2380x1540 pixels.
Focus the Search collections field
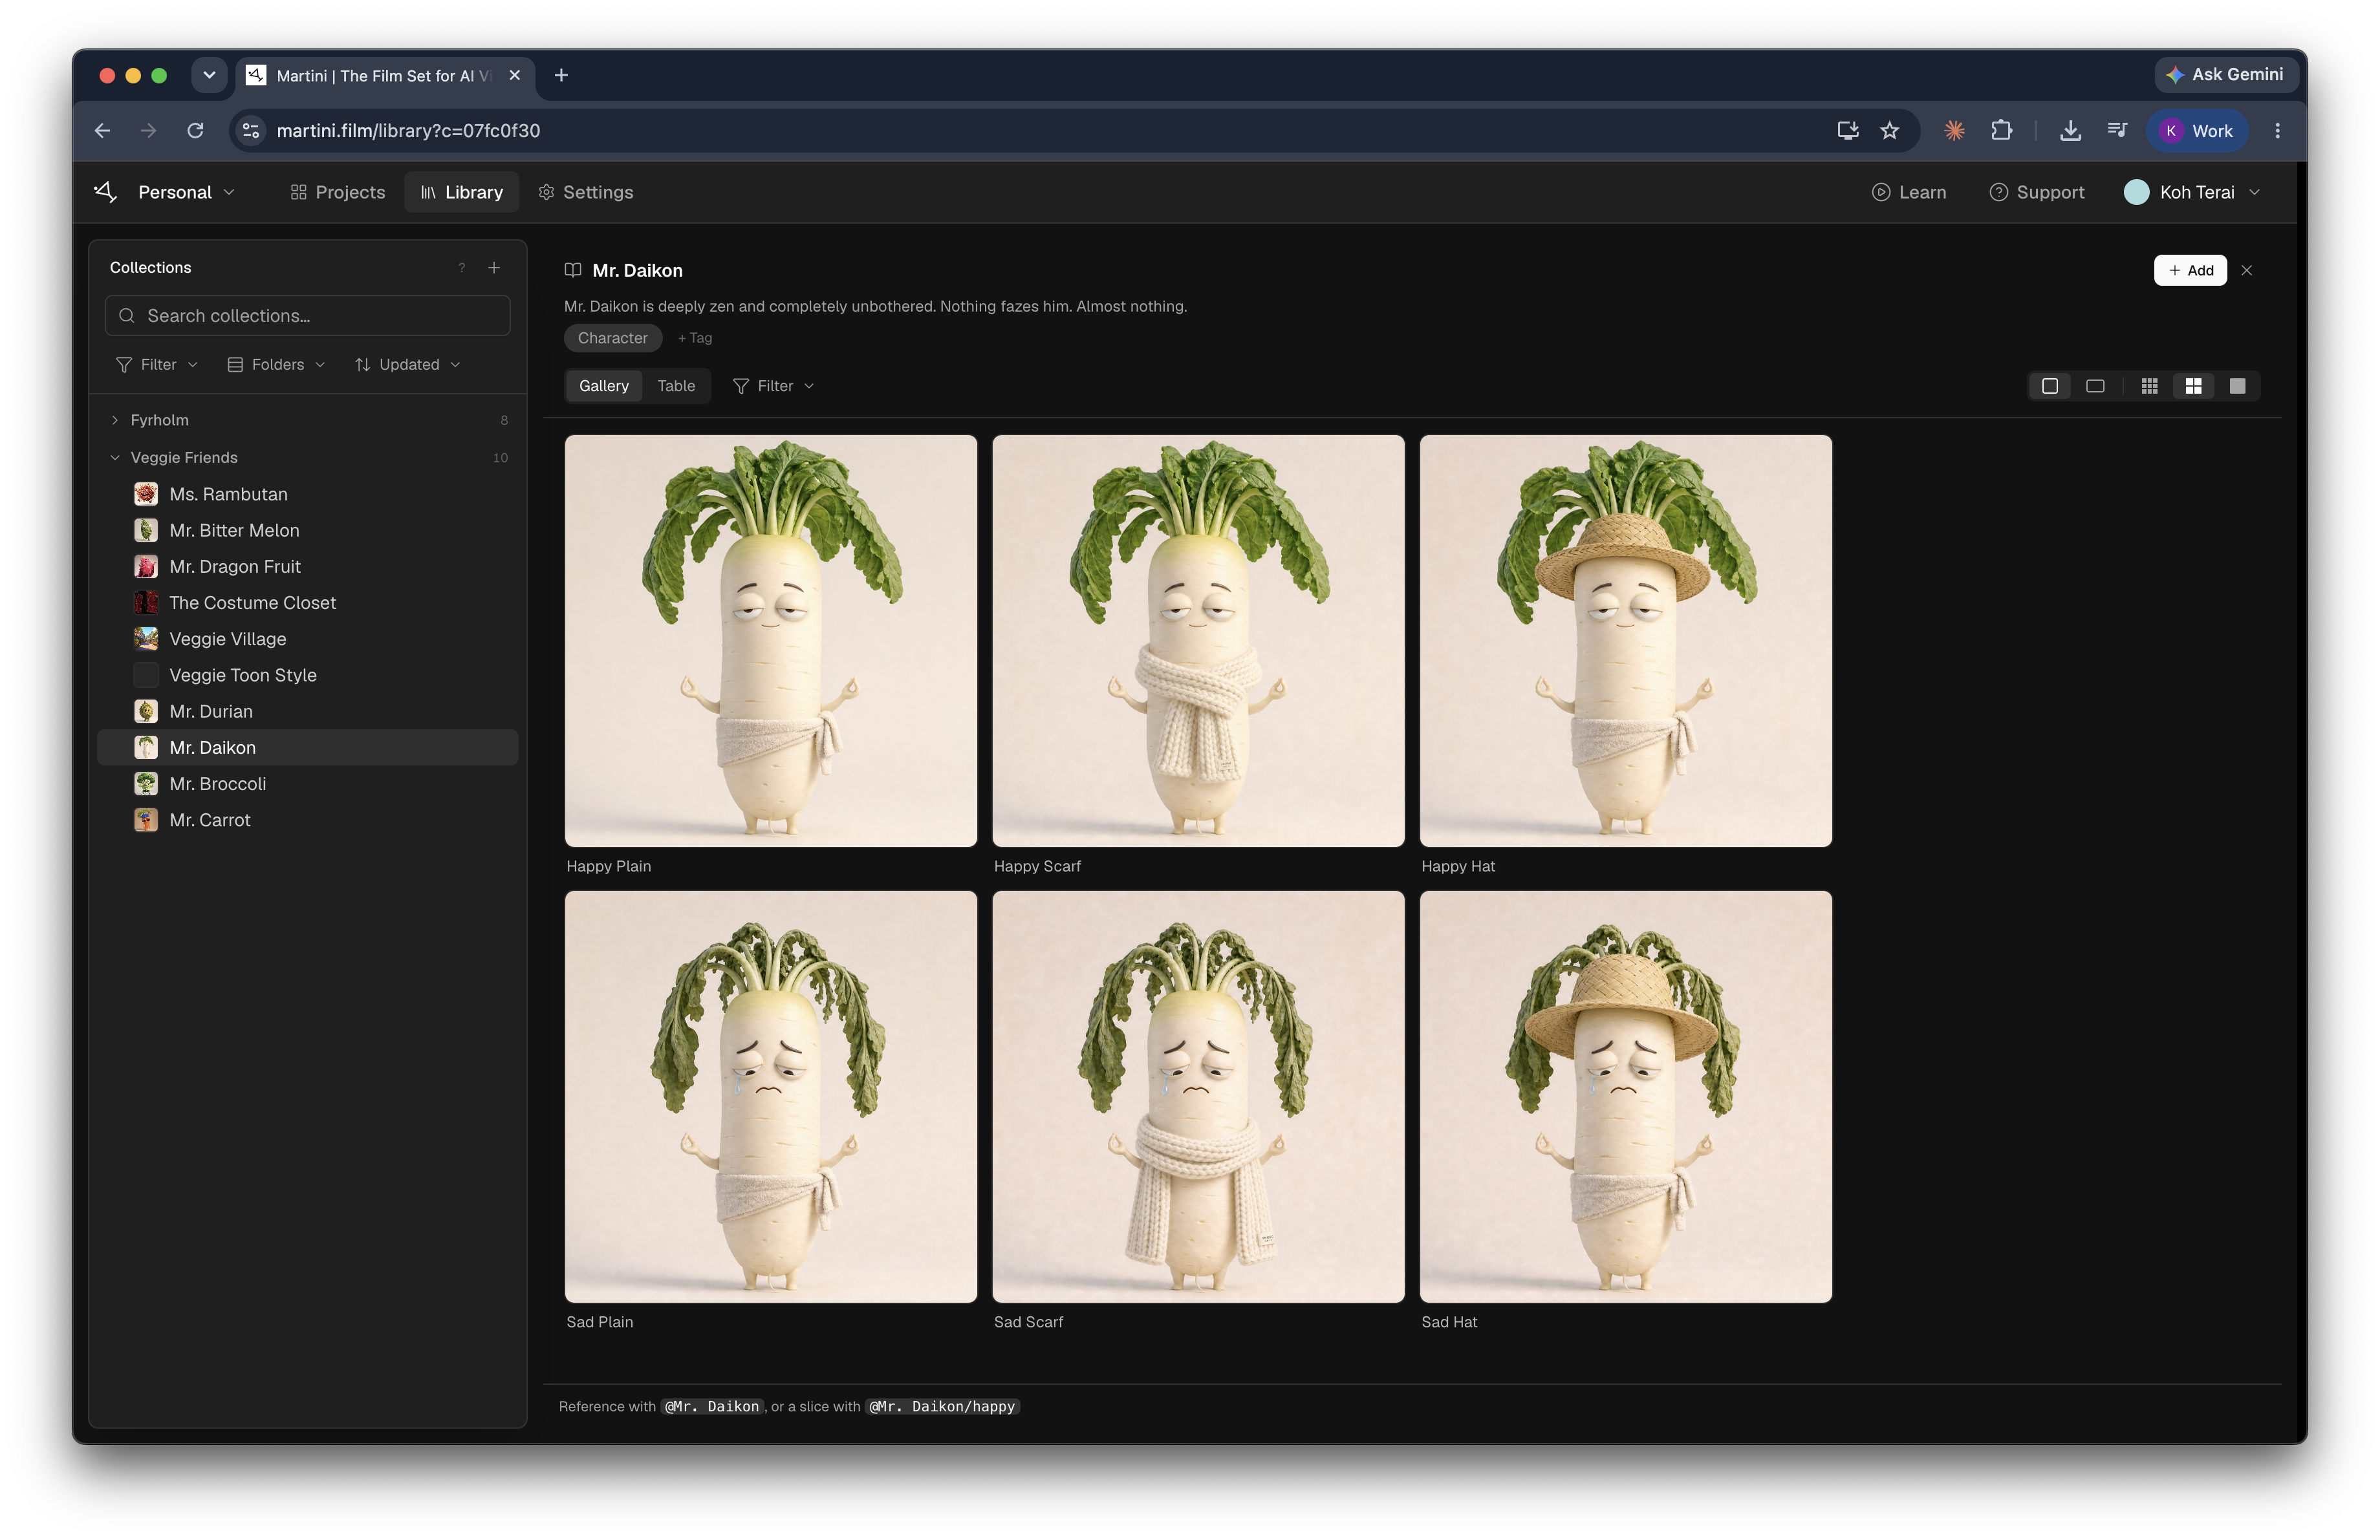(308, 315)
